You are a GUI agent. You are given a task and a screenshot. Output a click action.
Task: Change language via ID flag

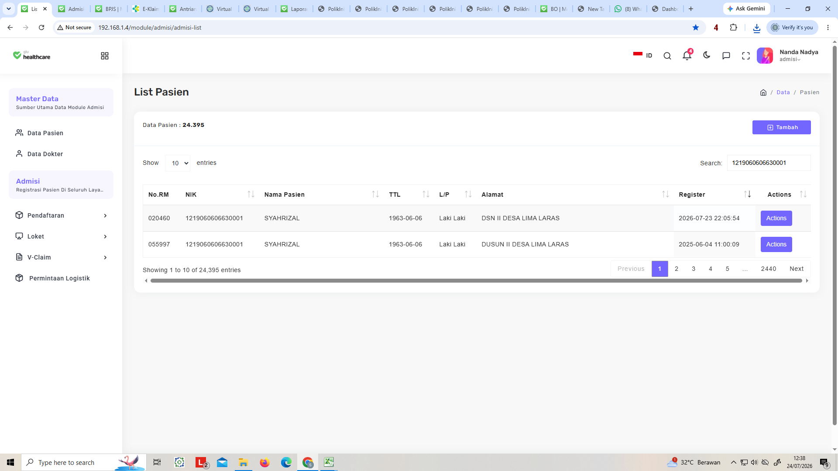[642, 55]
